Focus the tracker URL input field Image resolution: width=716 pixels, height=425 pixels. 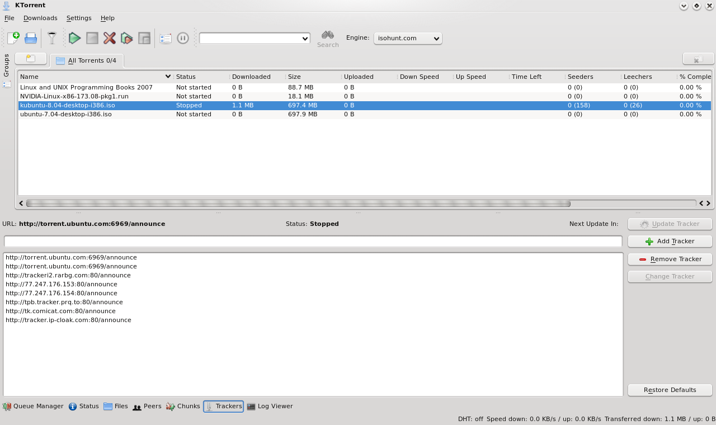pyautogui.click(x=313, y=241)
